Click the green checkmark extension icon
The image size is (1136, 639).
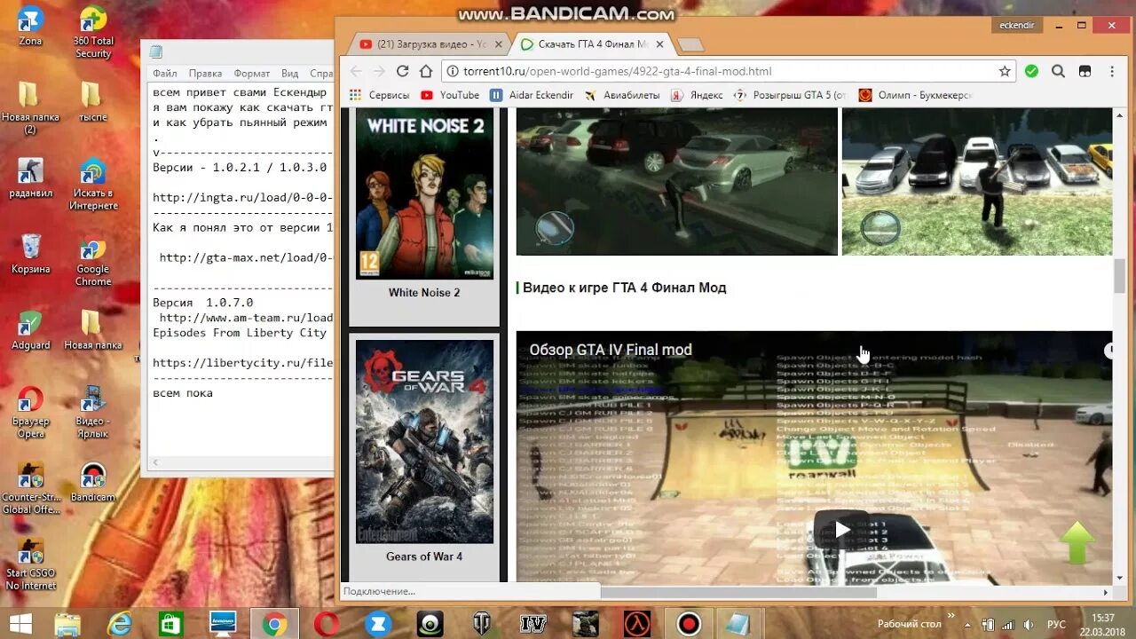1031,71
